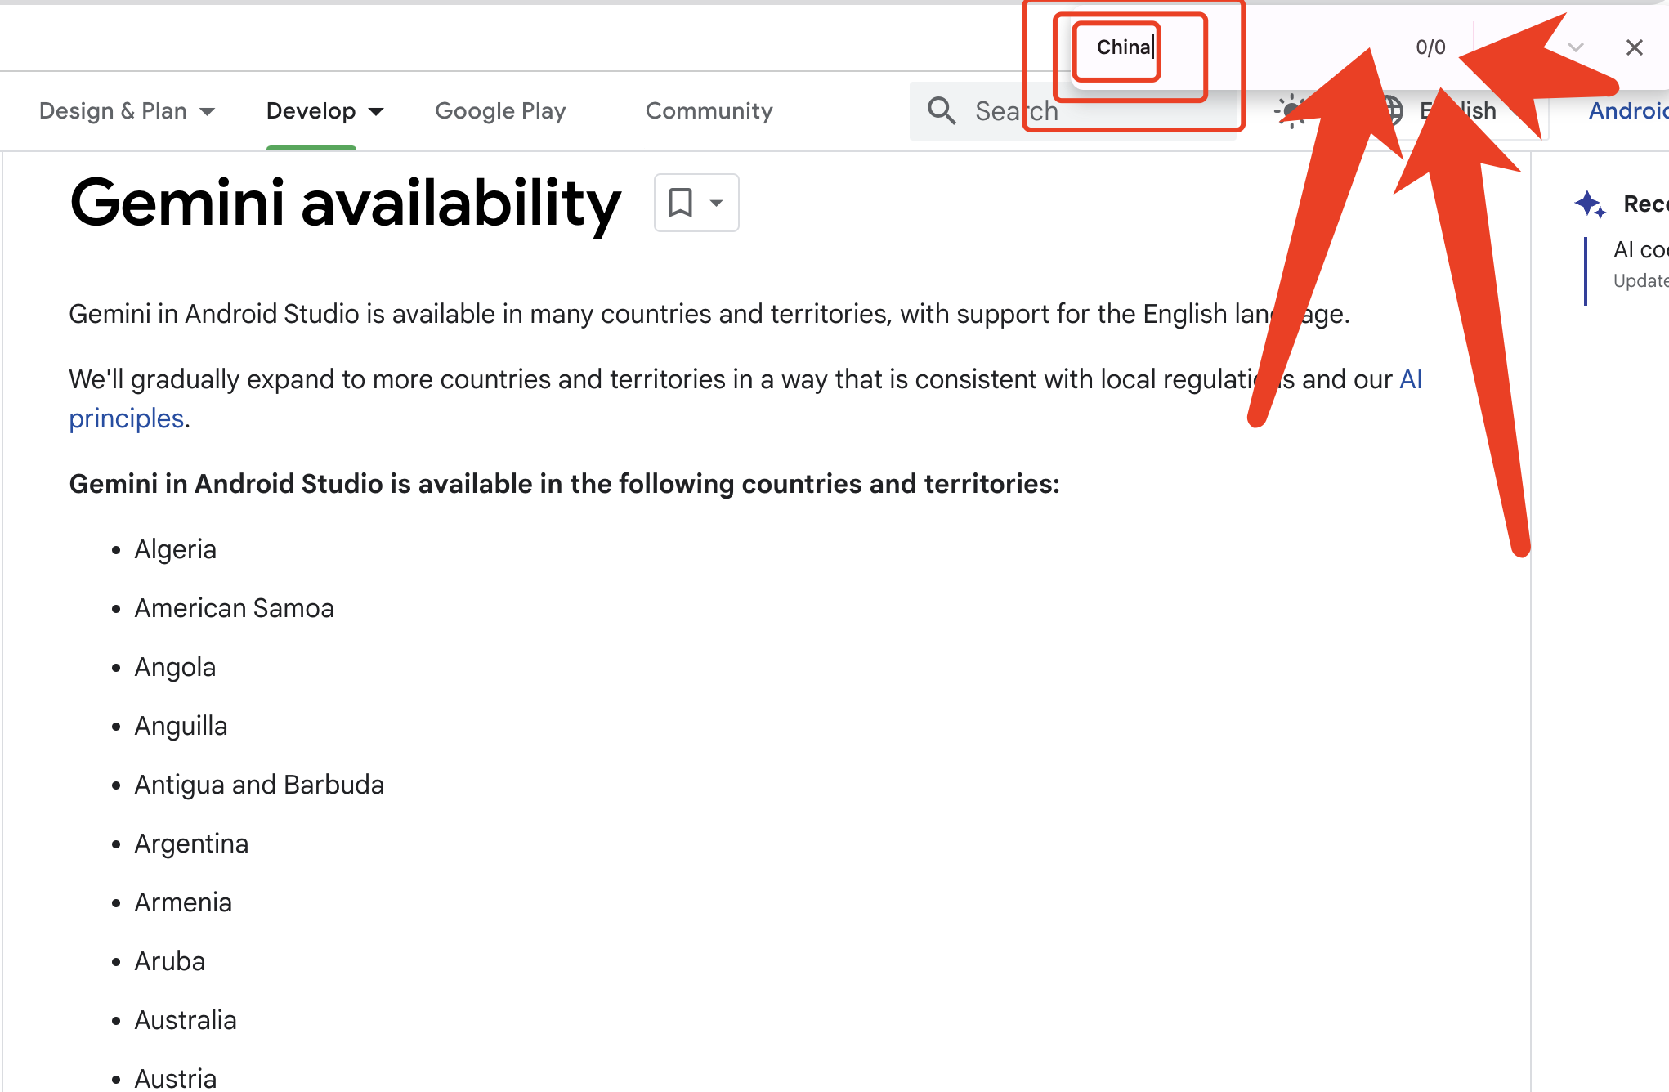This screenshot has height=1092, width=1669.
Task: Expand the Develop menu
Action: [324, 111]
